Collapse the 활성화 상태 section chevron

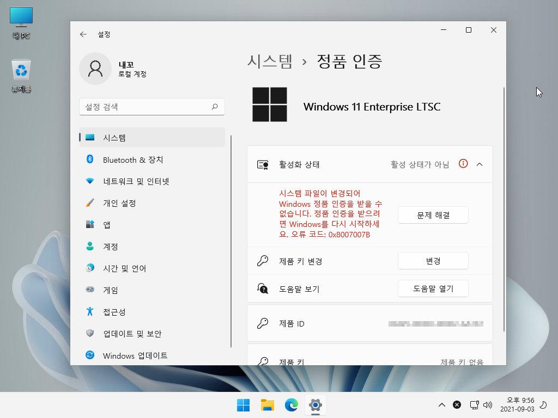[480, 164]
